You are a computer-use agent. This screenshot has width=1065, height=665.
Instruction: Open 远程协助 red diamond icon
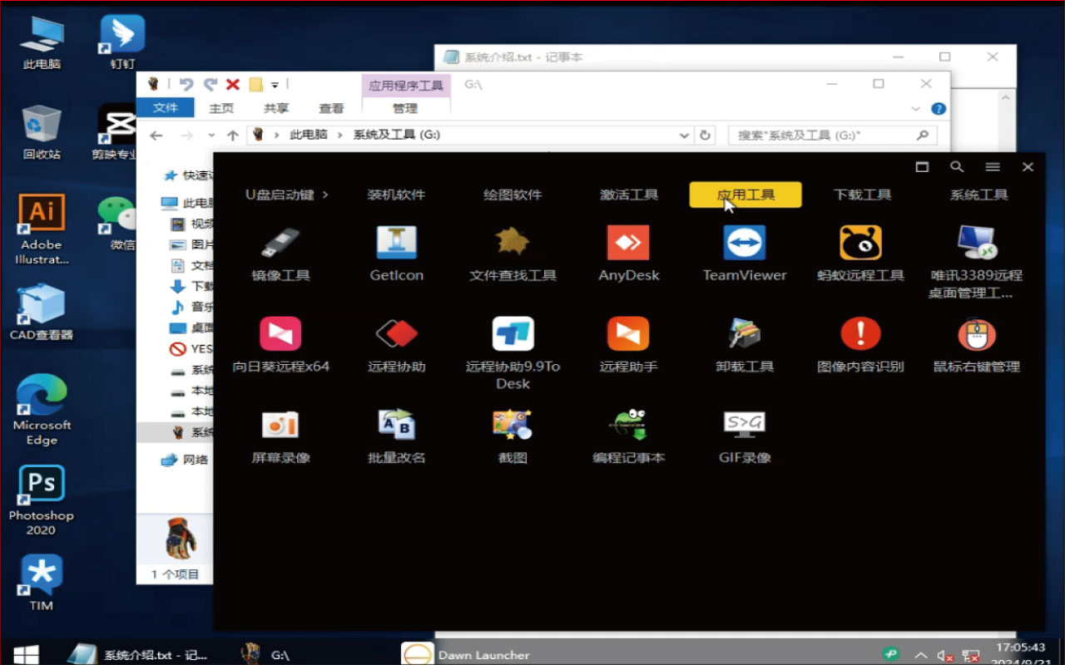[x=397, y=345]
